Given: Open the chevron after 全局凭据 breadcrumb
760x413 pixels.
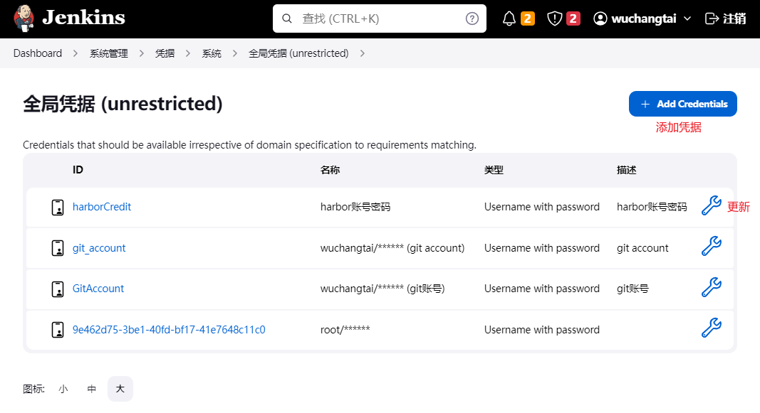Looking at the screenshot, I should [363, 53].
